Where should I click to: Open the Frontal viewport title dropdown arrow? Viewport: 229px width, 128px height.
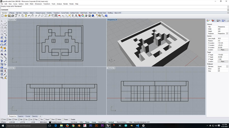click(x=15, y=68)
